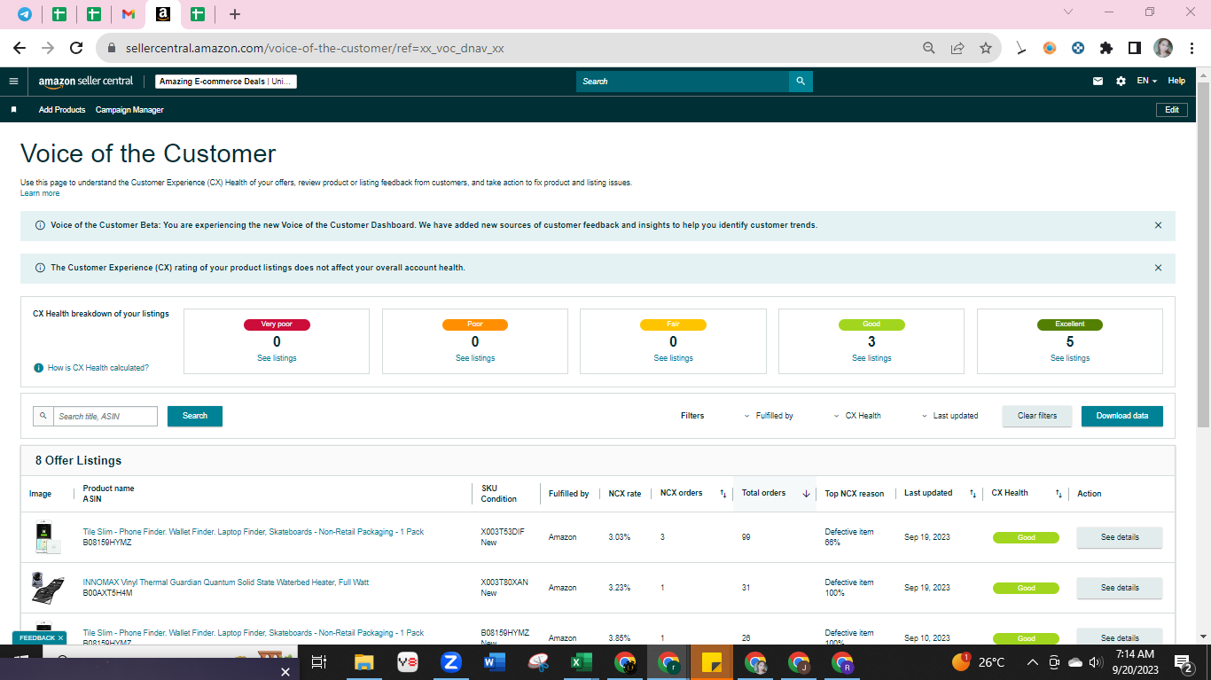This screenshot has height=680, width=1211.
Task: Open Zoom from the taskbar
Action: pyautogui.click(x=450, y=662)
